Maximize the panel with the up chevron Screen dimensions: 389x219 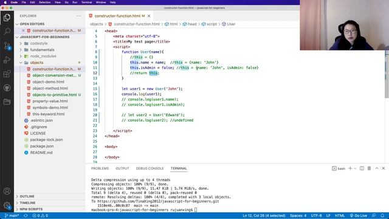pyautogui.click(x=377, y=169)
